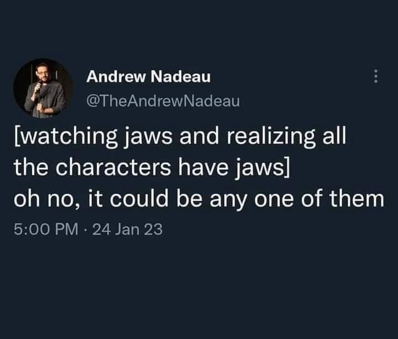This screenshot has height=339, width=398.
Task: Click the line starting "[watching jaws and realizing"
Action: point(180,137)
